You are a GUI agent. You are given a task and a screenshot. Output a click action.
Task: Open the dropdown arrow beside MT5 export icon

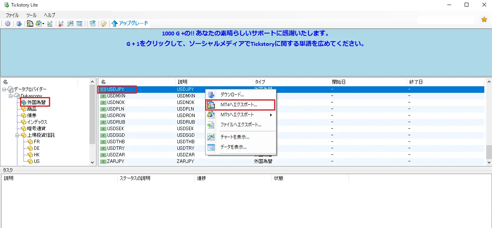43,23
